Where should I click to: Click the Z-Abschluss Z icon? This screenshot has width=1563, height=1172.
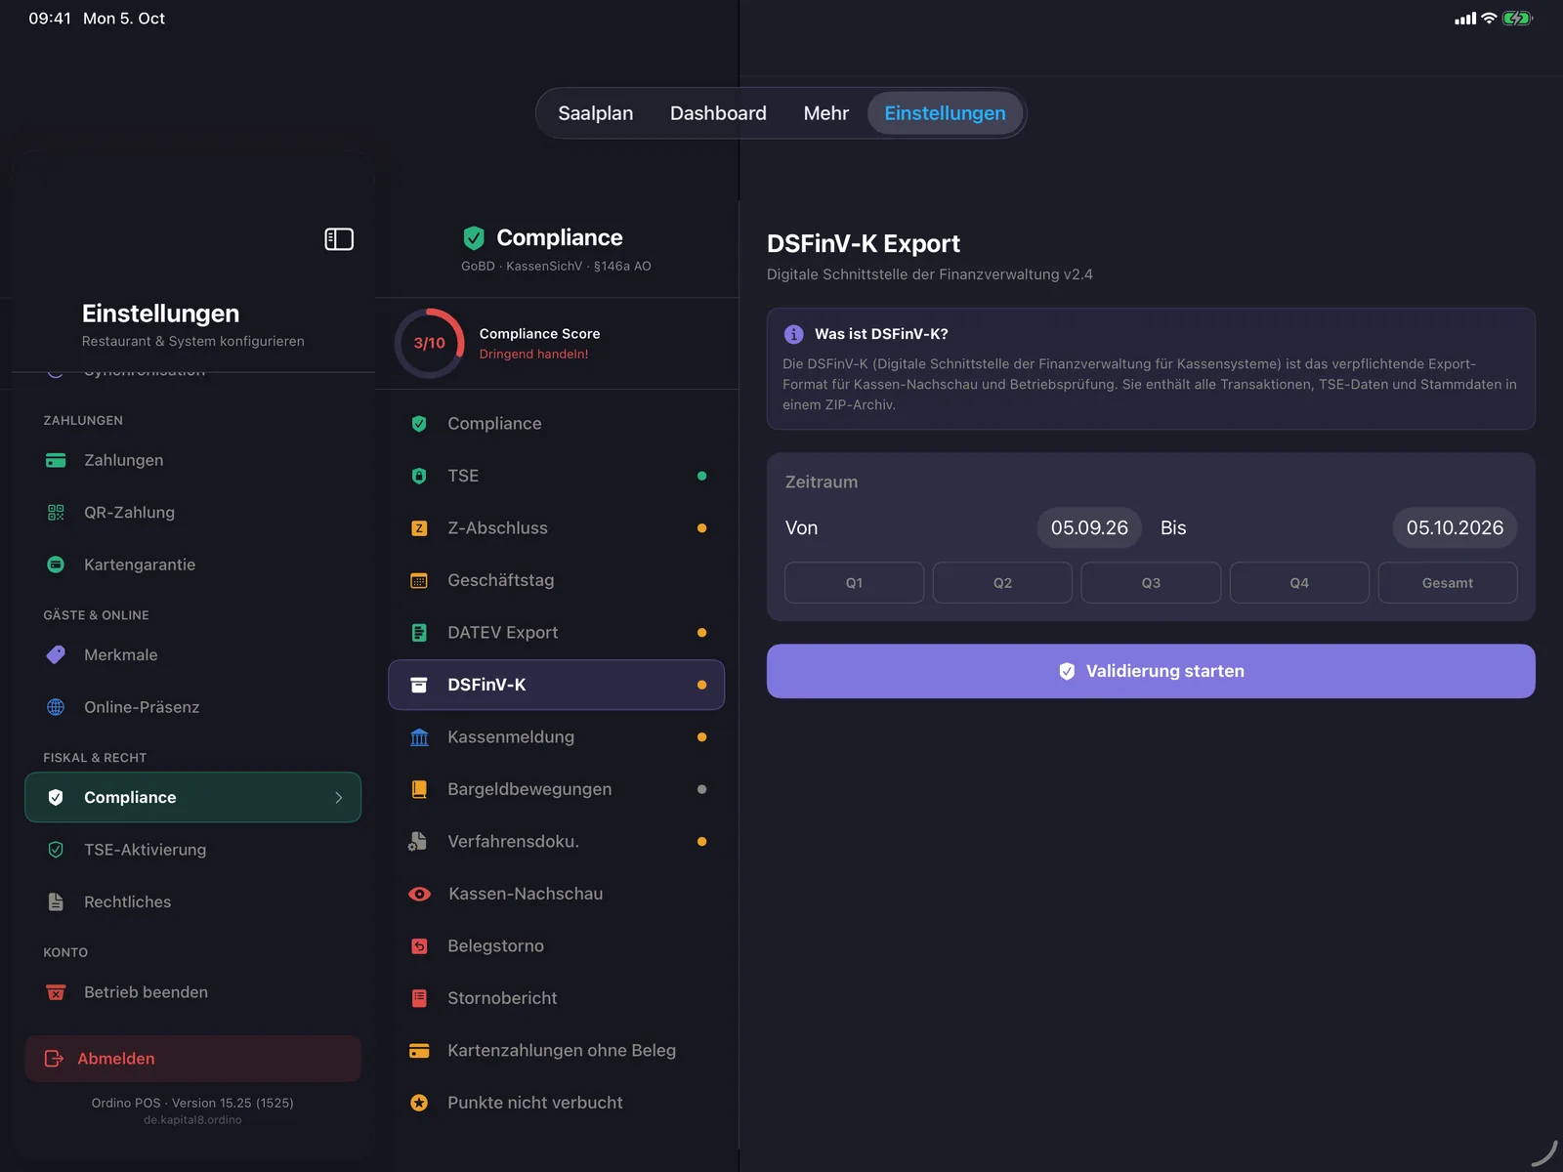(419, 528)
